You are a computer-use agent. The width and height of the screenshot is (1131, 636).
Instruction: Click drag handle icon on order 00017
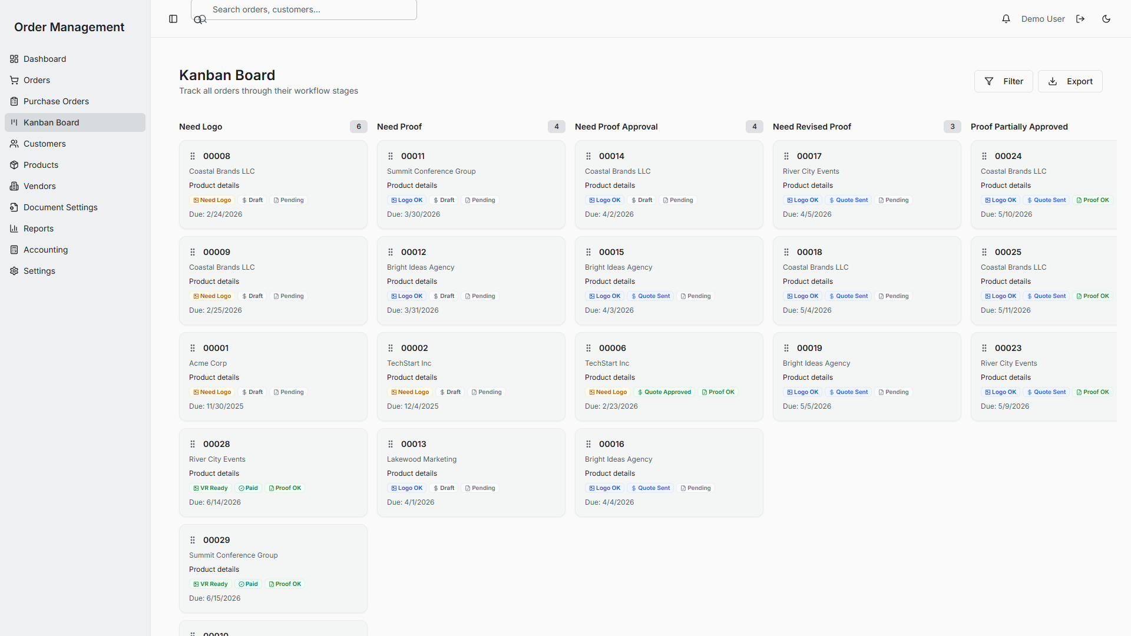[x=786, y=156]
